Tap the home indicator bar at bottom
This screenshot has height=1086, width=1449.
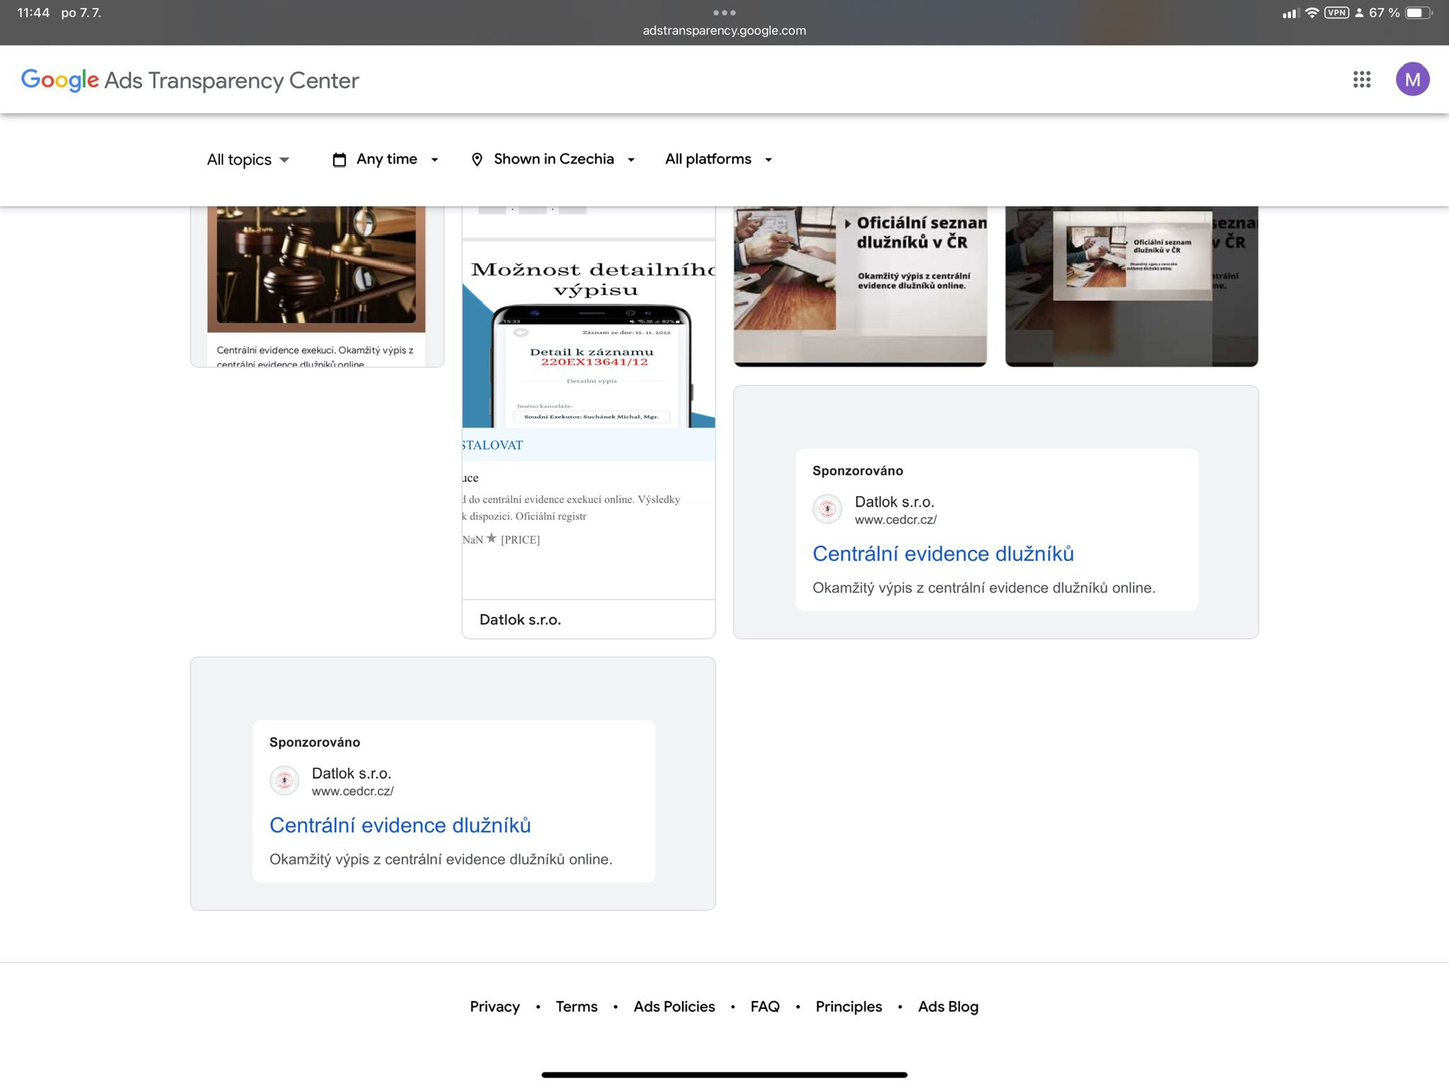pos(724,1075)
